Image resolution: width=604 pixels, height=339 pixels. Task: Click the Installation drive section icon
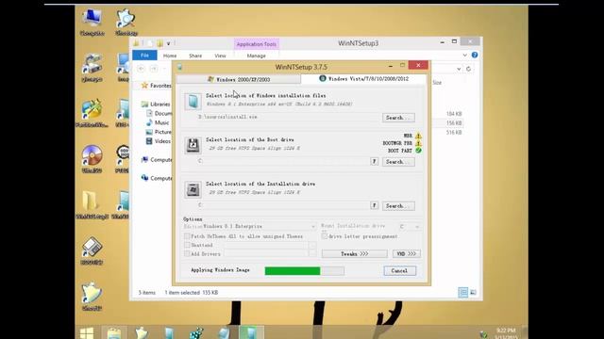pyautogui.click(x=193, y=189)
